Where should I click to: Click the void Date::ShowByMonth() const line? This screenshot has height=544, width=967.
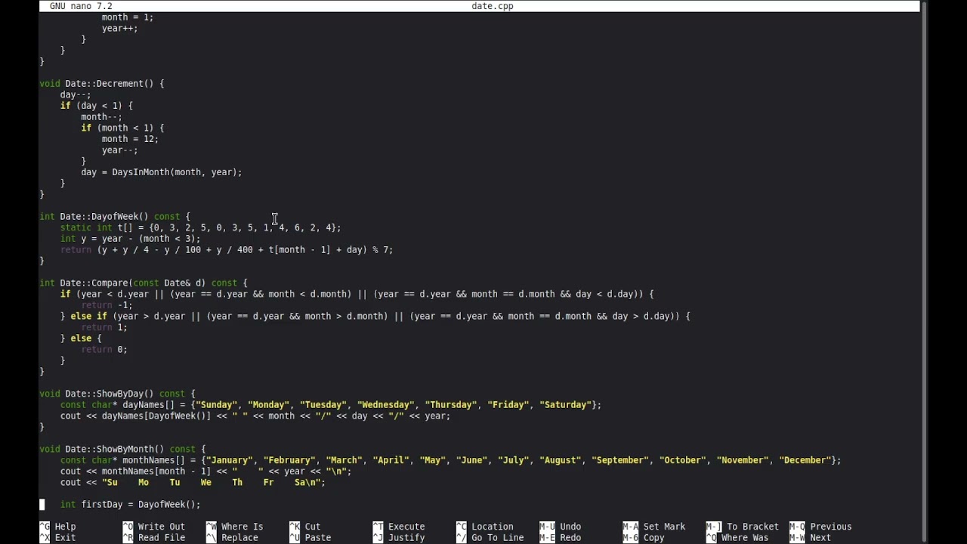[x=122, y=450]
